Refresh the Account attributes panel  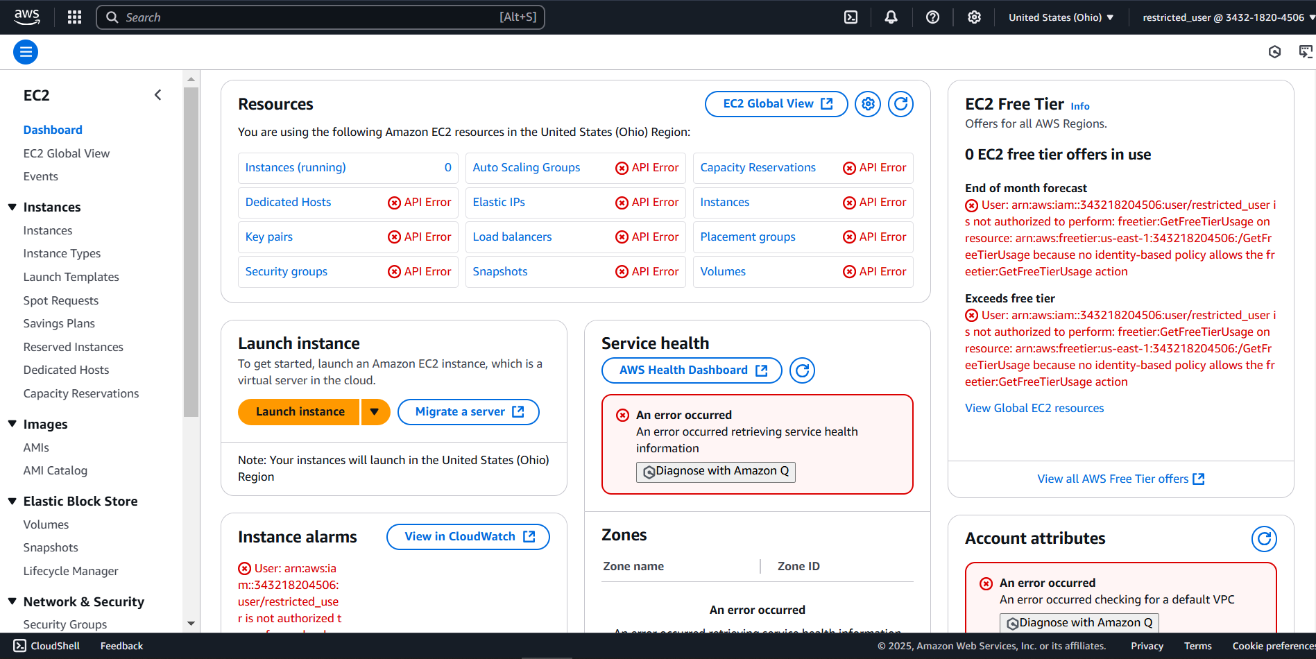click(1264, 539)
